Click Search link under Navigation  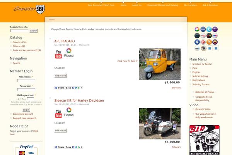point(16,63)
